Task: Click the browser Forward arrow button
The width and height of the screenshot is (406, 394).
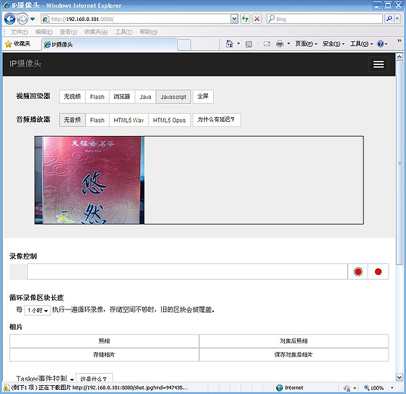Action: coord(22,19)
